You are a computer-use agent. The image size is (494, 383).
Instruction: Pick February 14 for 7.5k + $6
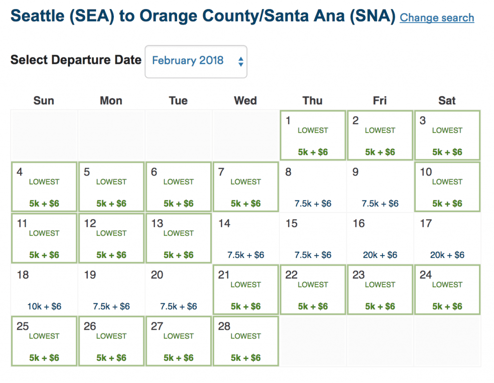(246, 239)
